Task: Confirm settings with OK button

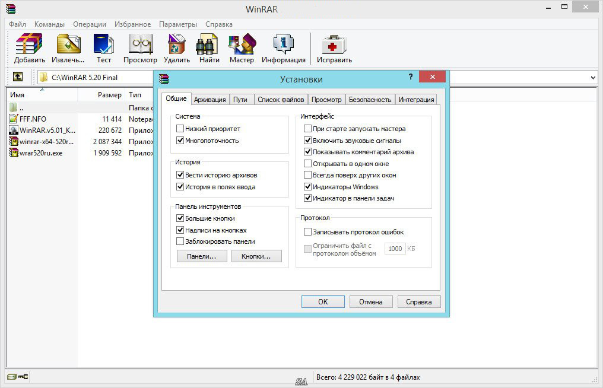Action: pyautogui.click(x=323, y=302)
